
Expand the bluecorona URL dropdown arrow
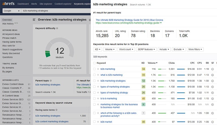[x=161, y=23]
